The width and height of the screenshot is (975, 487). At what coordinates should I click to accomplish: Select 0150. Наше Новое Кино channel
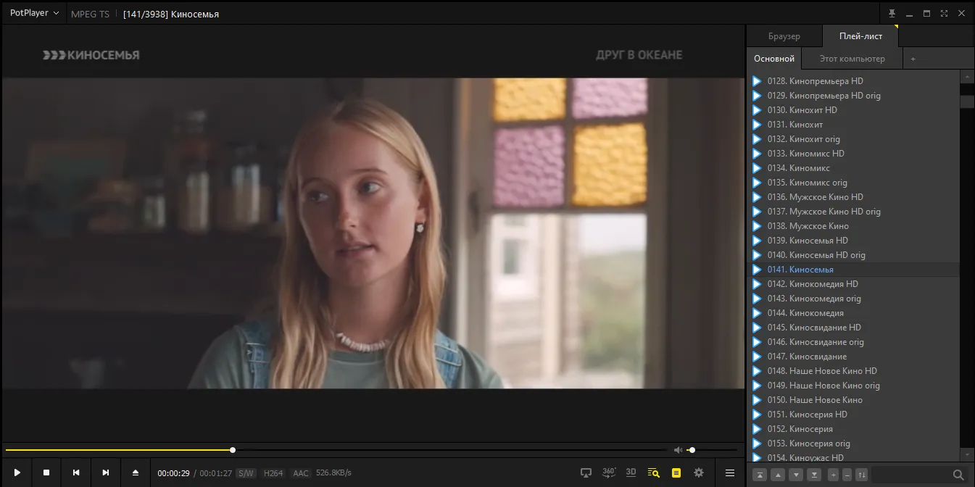click(x=853, y=400)
